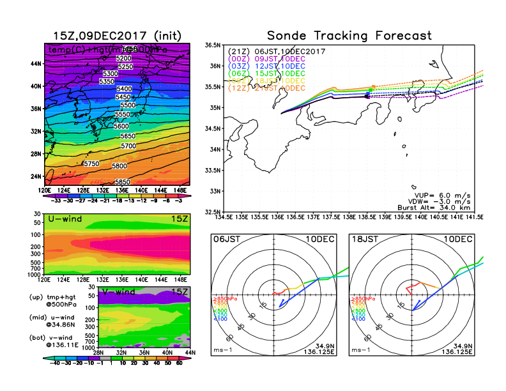Screen dimensions: 506x391
Task: Click the magenta jet core in the U-wind panel
Action: coord(141,245)
